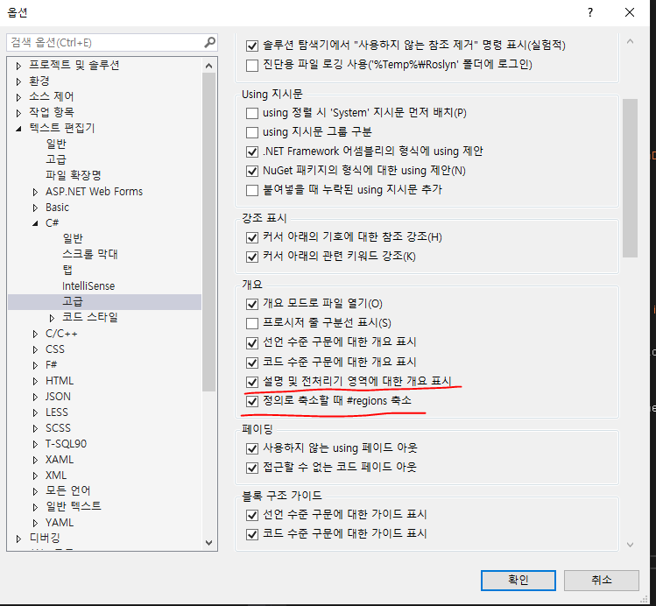Close the 옵션 dialog

click(x=630, y=12)
